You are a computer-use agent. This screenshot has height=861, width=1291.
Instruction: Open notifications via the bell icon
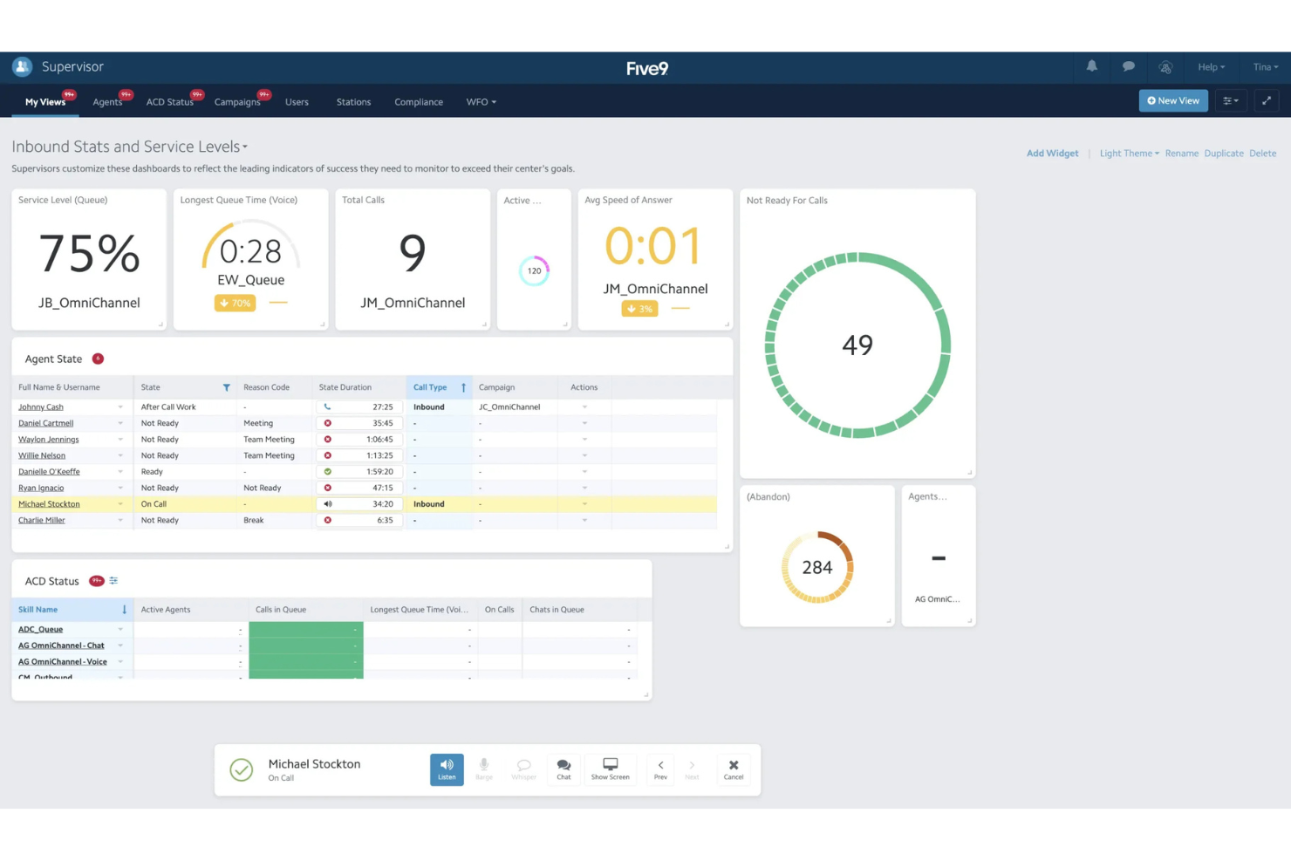coord(1091,67)
